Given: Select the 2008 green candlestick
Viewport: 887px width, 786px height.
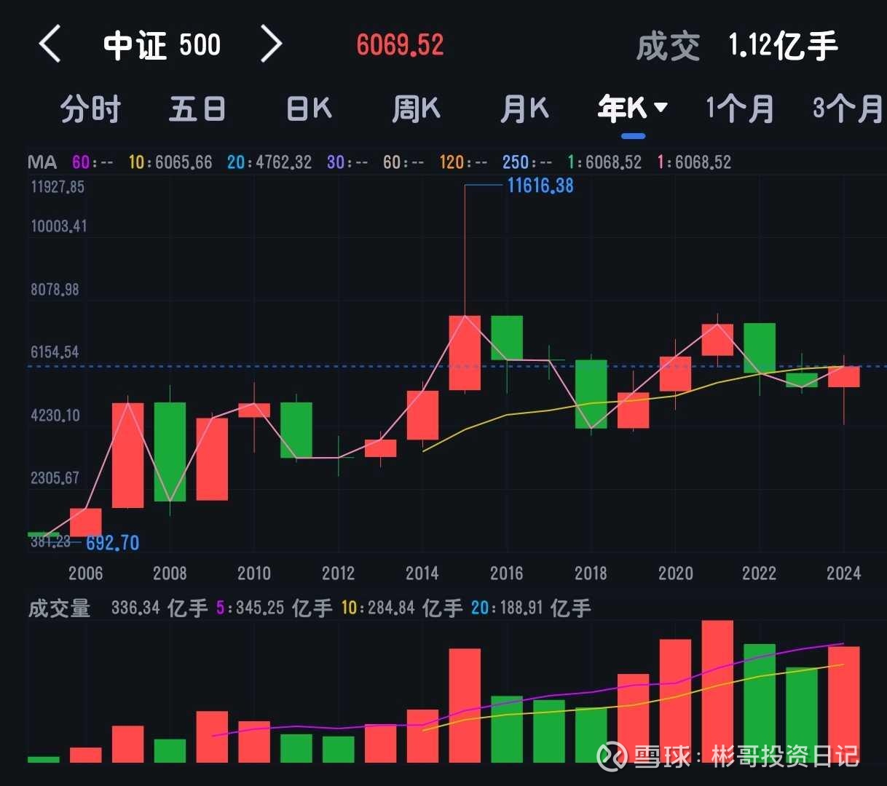Looking at the screenshot, I should [170, 451].
